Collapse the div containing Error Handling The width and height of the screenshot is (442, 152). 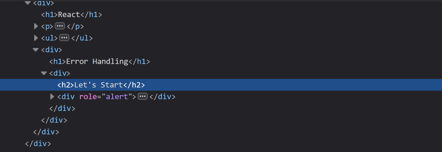(36, 50)
